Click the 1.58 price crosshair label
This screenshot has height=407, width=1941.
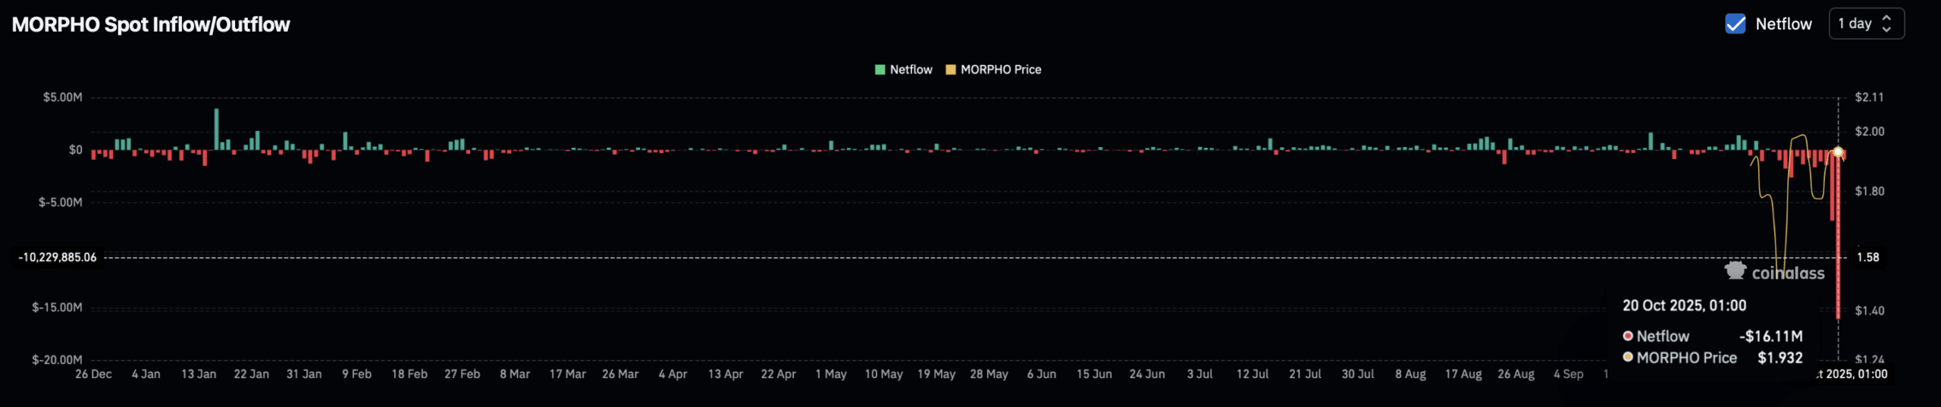coord(1867,258)
